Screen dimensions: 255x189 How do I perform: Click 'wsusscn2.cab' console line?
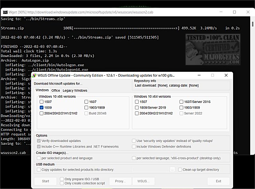click(13, 153)
